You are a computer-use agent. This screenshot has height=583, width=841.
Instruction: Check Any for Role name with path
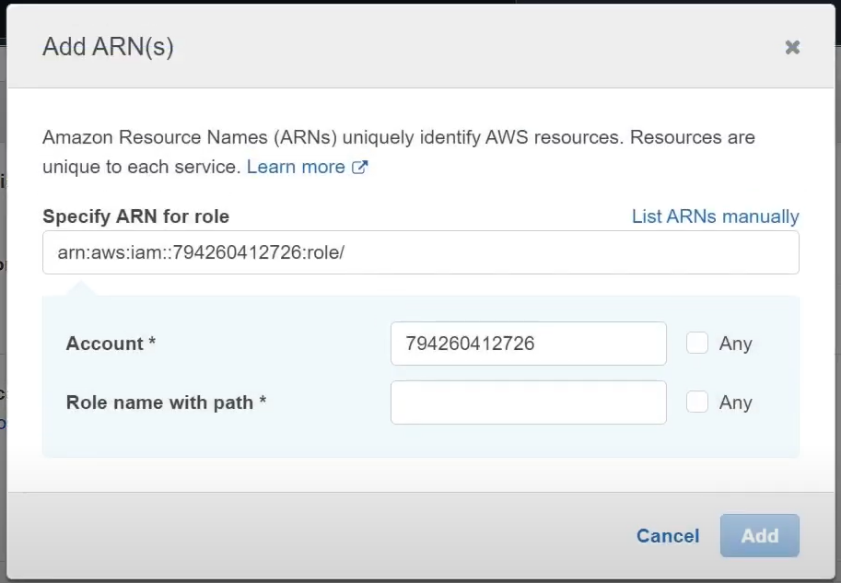pos(696,402)
